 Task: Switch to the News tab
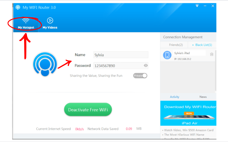click(x=203, y=97)
